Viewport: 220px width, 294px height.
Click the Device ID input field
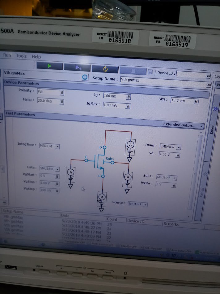(191, 74)
